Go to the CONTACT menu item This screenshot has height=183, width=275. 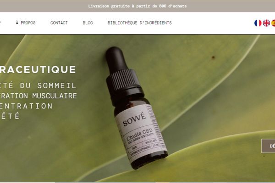tap(59, 23)
